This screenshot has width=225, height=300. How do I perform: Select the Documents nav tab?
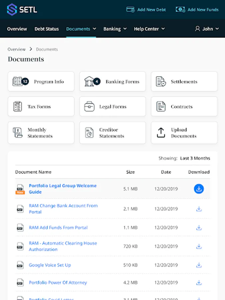[x=81, y=29]
